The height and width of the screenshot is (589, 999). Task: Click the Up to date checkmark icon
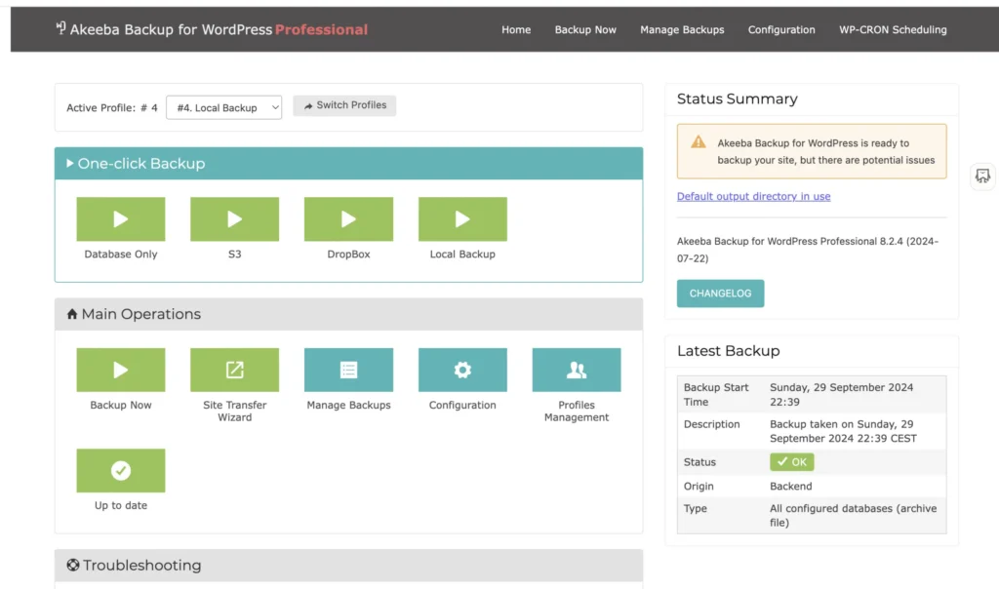coord(120,471)
